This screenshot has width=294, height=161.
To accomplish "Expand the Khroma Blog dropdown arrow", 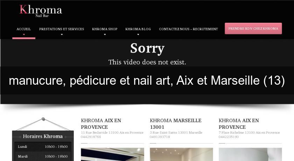I will tap(138, 35).
